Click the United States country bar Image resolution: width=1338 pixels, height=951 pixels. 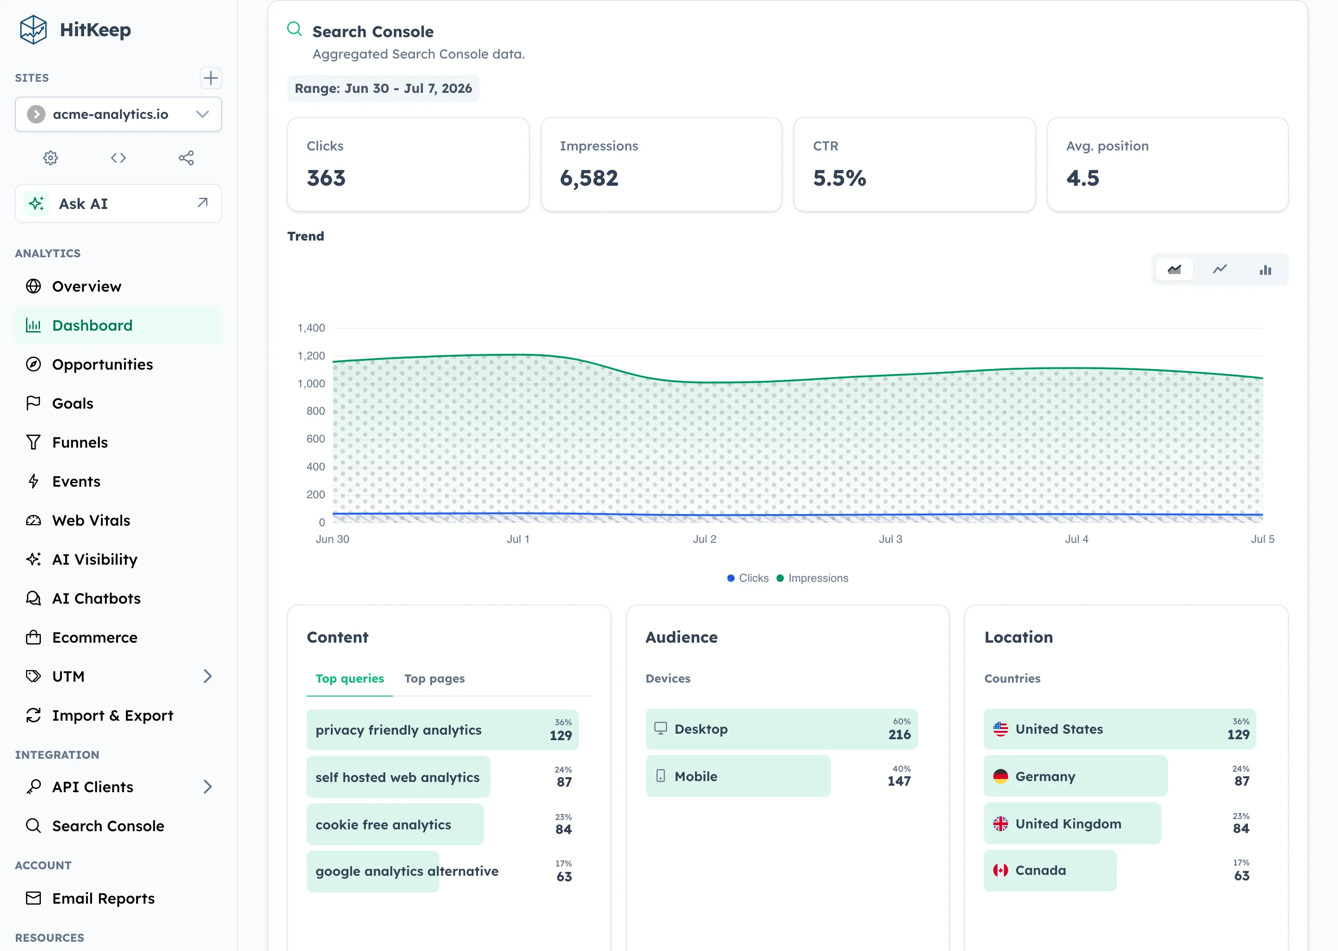tap(1120, 729)
